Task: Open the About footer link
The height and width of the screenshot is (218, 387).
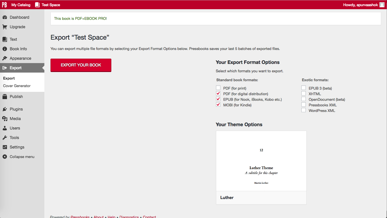Action: (98, 217)
